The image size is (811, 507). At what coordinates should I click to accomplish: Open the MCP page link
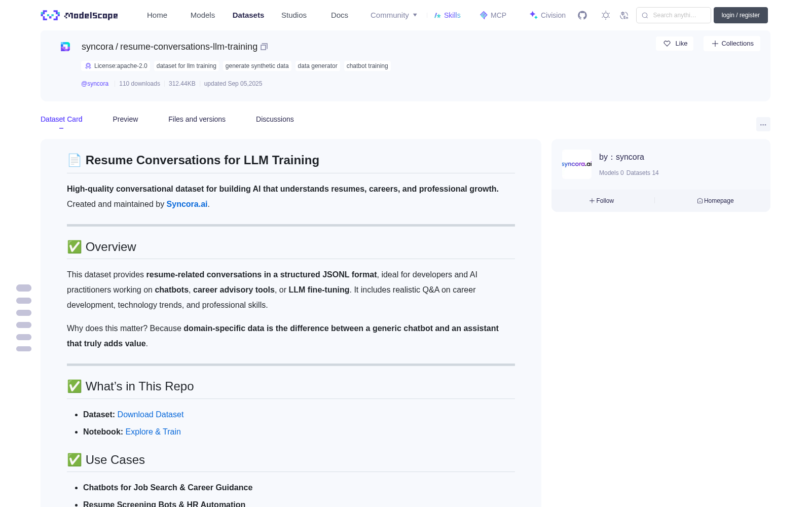[x=493, y=15]
